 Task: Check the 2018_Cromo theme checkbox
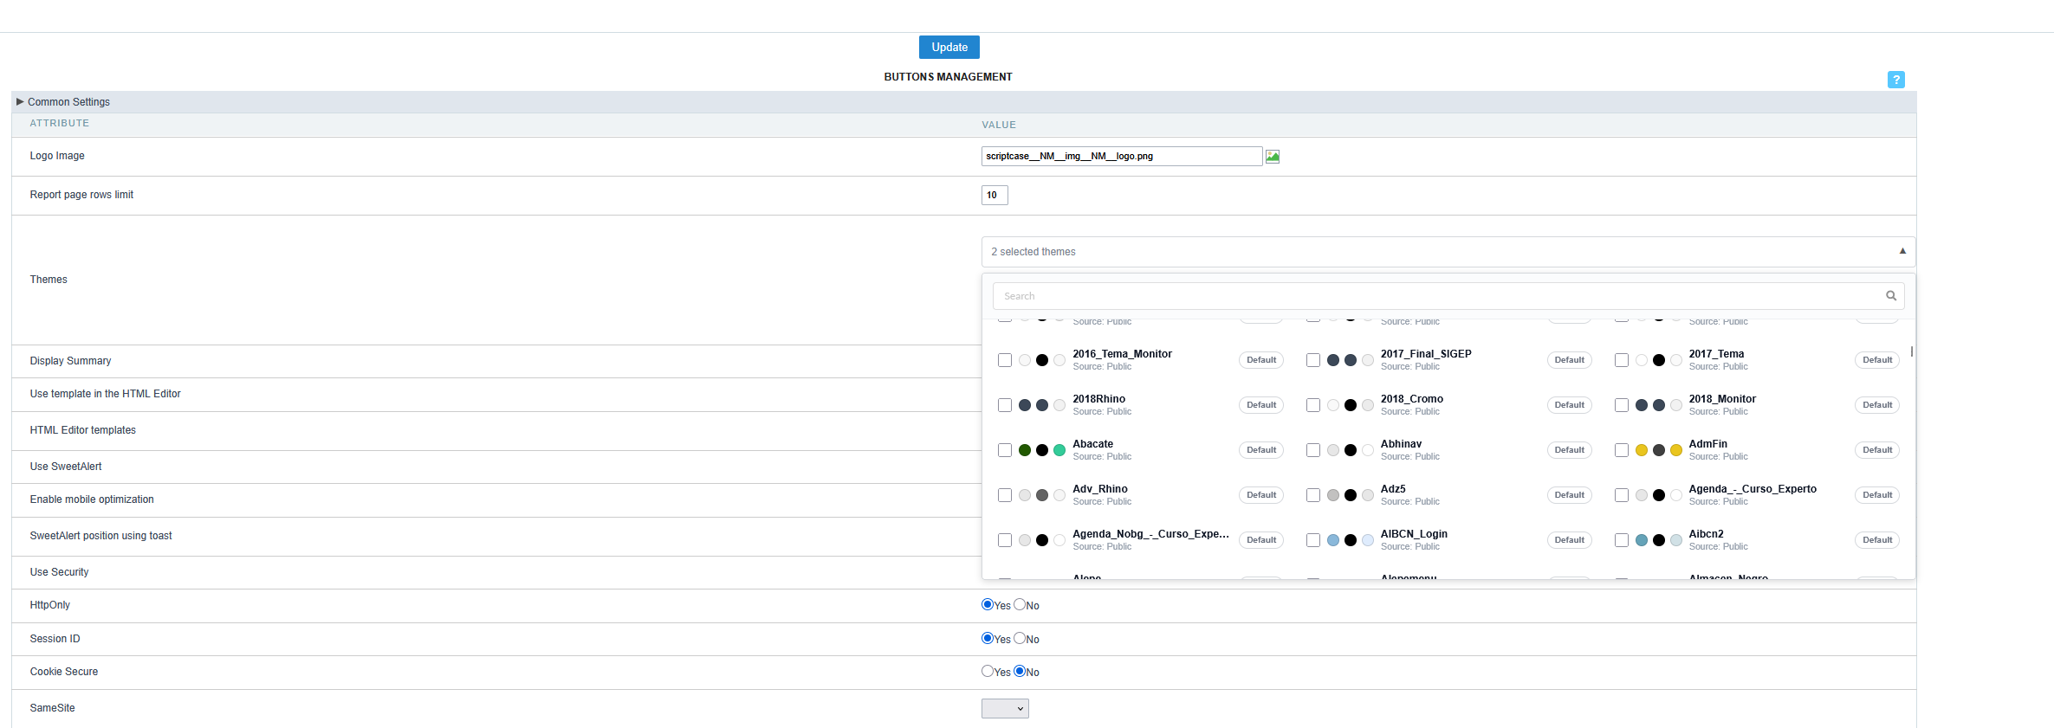(x=1313, y=405)
